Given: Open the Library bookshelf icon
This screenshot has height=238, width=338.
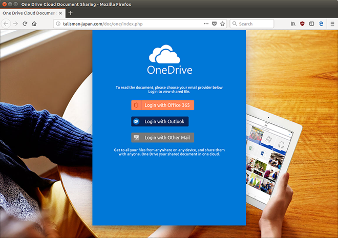Looking at the screenshot, I should point(293,24).
